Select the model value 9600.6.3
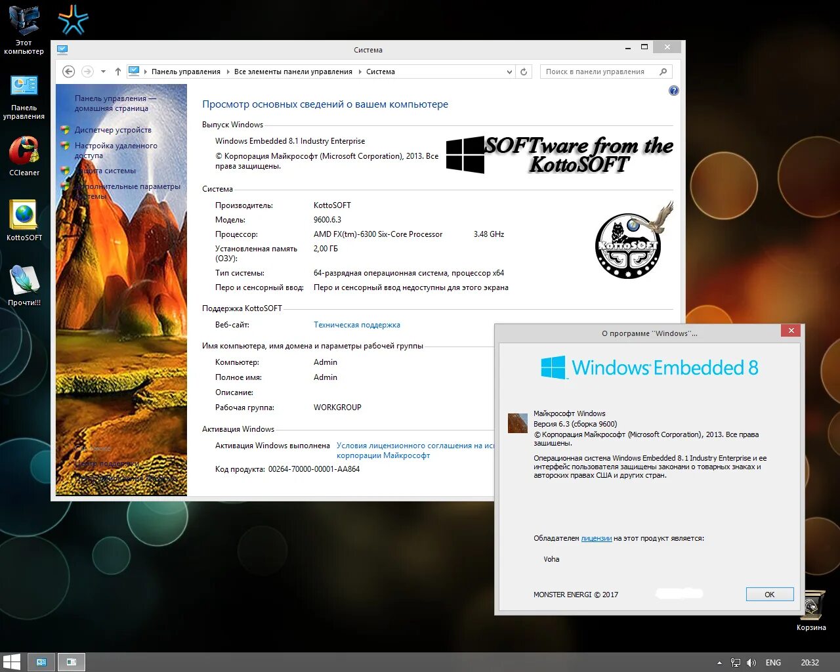840x672 pixels. click(x=327, y=220)
